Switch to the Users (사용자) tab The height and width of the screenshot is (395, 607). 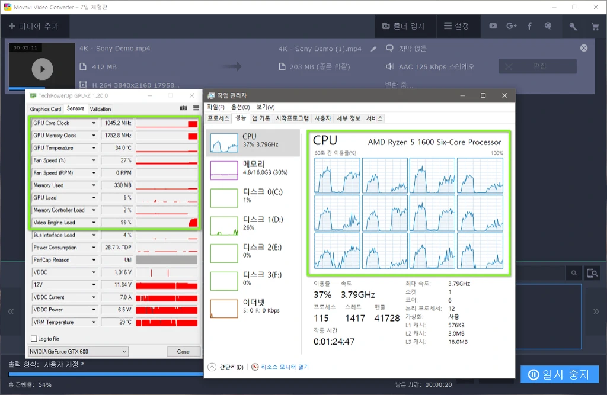coord(322,118)
